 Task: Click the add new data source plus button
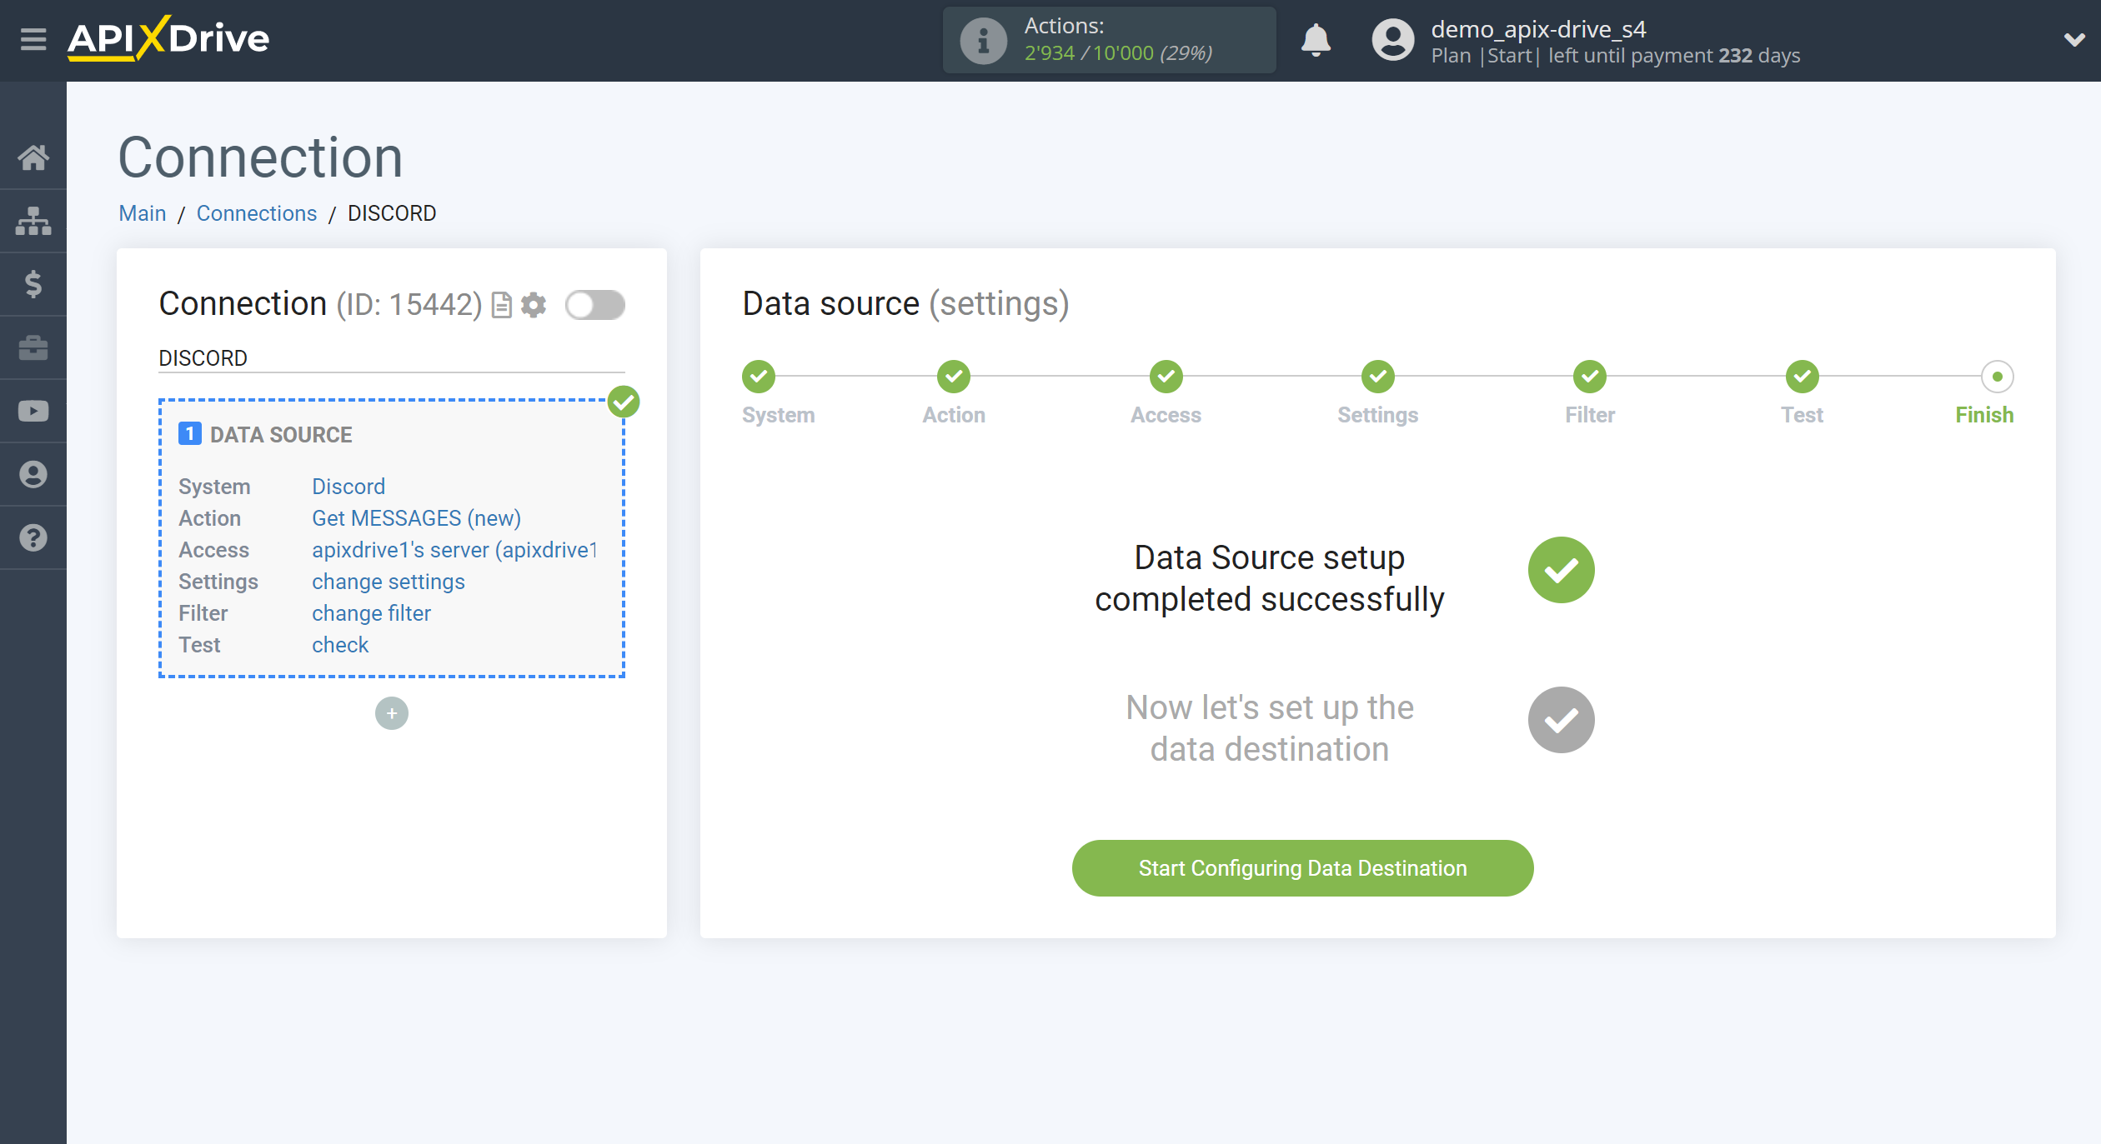point(390,712)
